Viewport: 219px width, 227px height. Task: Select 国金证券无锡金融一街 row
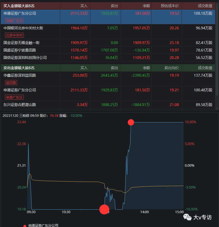(x=108, y=43)
